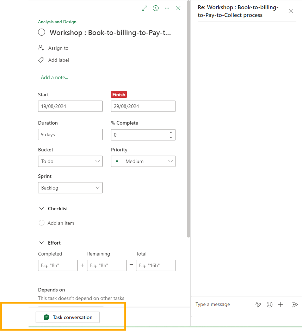
Task: Click the Task conversation button
Action: (68, 317)
